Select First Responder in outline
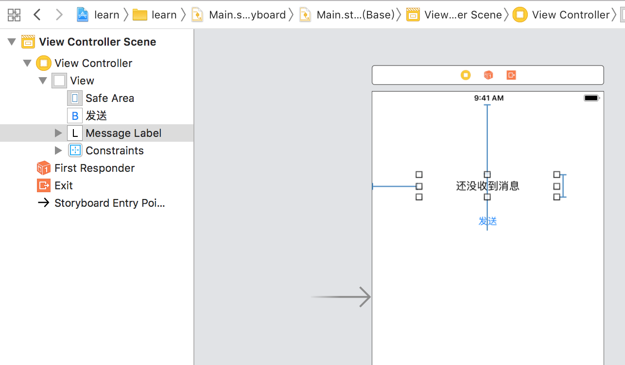This screenshot has width=625, height=365. pos(97,168)
